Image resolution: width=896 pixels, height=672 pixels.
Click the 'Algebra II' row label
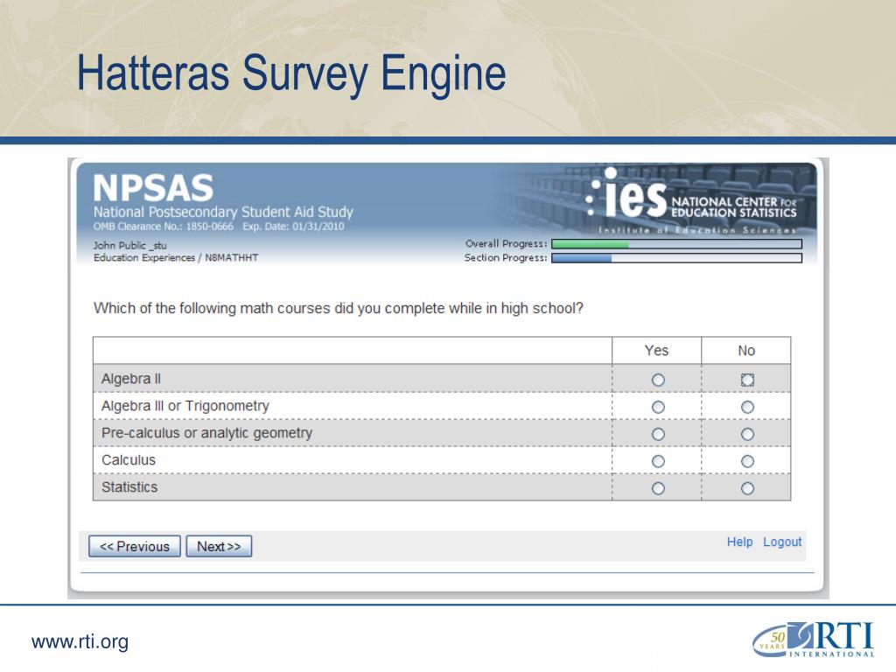pyautogui.click(x=131, y=379)
